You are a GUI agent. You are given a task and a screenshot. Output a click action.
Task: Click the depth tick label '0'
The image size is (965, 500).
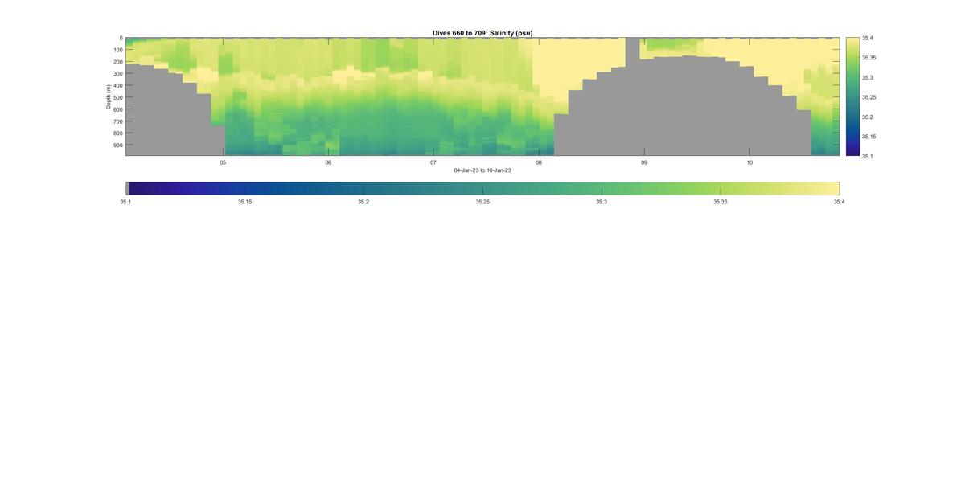point(121,38)
